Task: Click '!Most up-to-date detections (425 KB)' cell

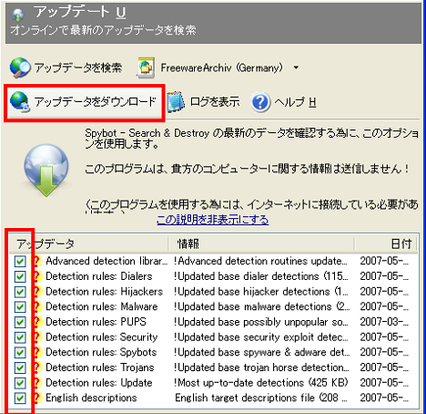Action: tap(261, 383)
